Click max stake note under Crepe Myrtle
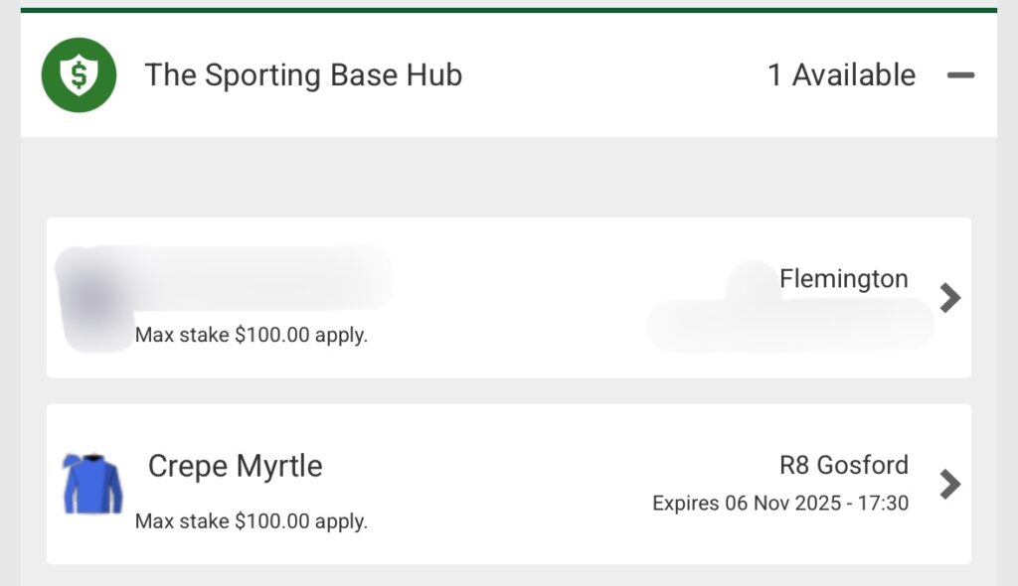 coord(252,521)
